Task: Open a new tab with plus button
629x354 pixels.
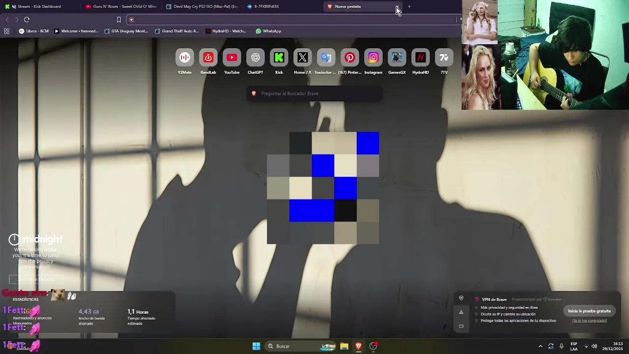Action: 409,6
